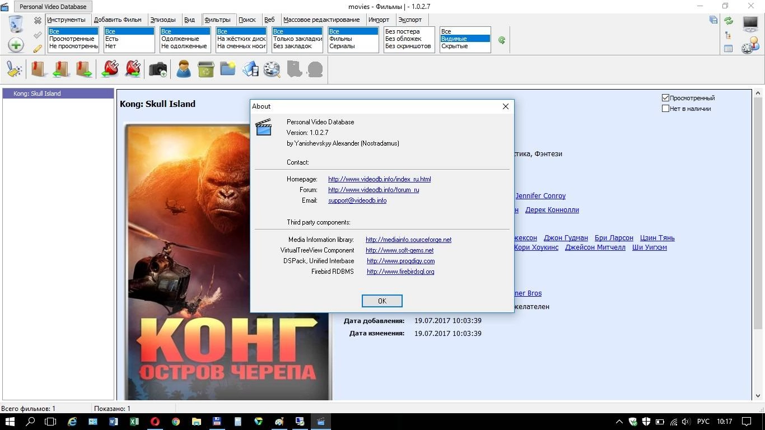765x430 pixels.
Task: Click the green plus add movie icon
Action: (x=16, y=45)
